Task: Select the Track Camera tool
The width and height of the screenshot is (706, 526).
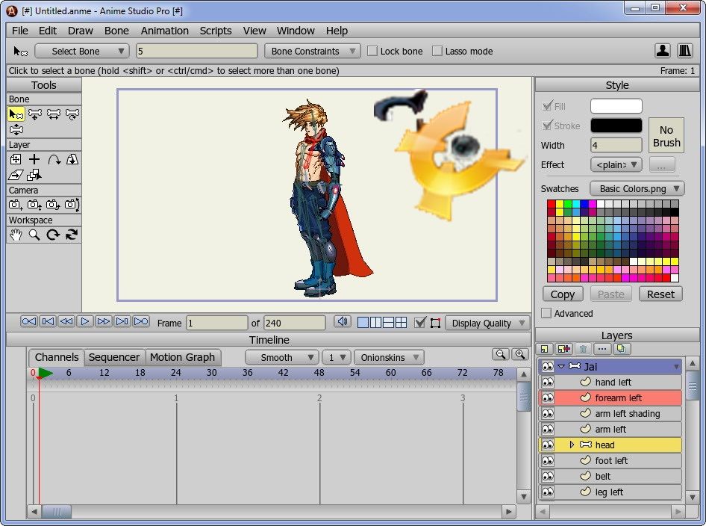Action: pyautogui.click(x=16, y=205)
